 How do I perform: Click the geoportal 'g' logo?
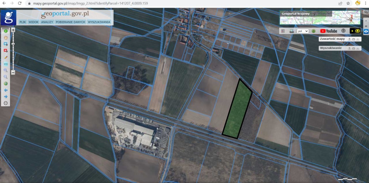click(x=8, y=18)
